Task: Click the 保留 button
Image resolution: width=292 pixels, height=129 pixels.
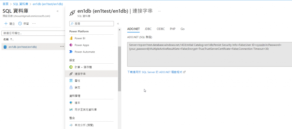Action: coord(23,24)
